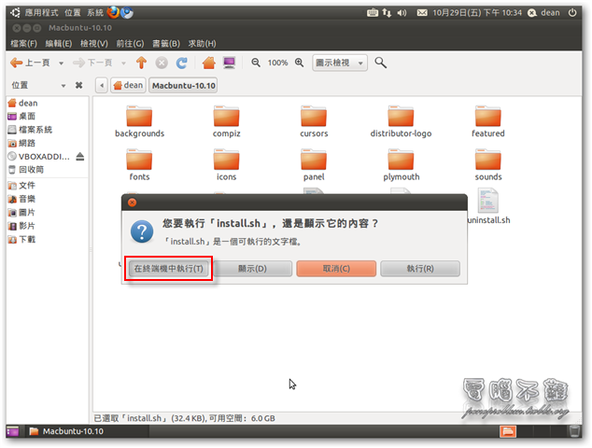
Task: Click the dean breadcrumb in path bar
Action: [127, 86]
